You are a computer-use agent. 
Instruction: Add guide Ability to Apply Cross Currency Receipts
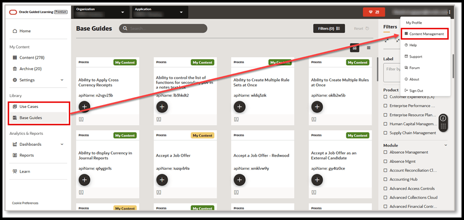click(84, 107)
